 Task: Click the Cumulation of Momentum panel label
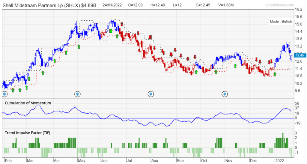[28, 103]
